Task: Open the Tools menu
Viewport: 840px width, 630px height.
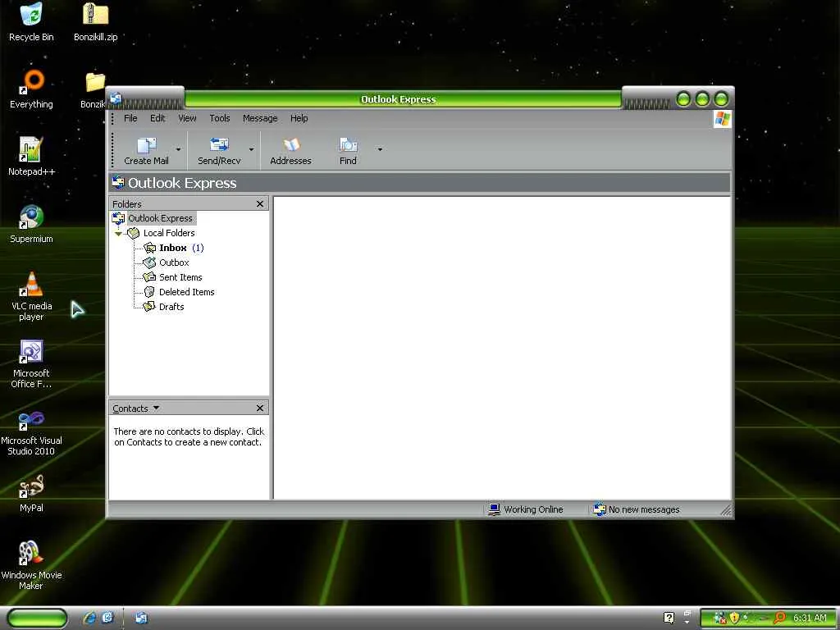Action: coord(220,118)
